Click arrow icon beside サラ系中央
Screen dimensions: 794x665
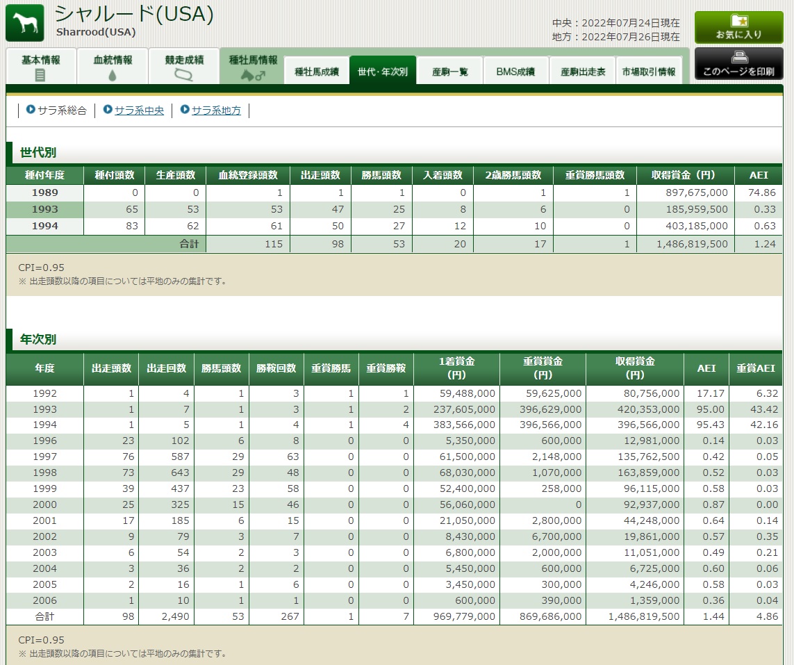[x=108, y=110]
